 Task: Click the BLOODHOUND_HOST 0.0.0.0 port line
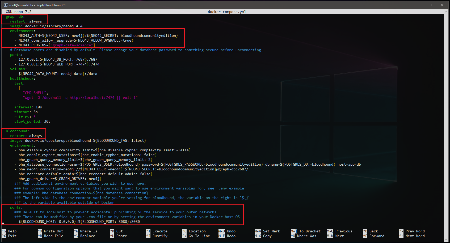click(x=77, y=222)
